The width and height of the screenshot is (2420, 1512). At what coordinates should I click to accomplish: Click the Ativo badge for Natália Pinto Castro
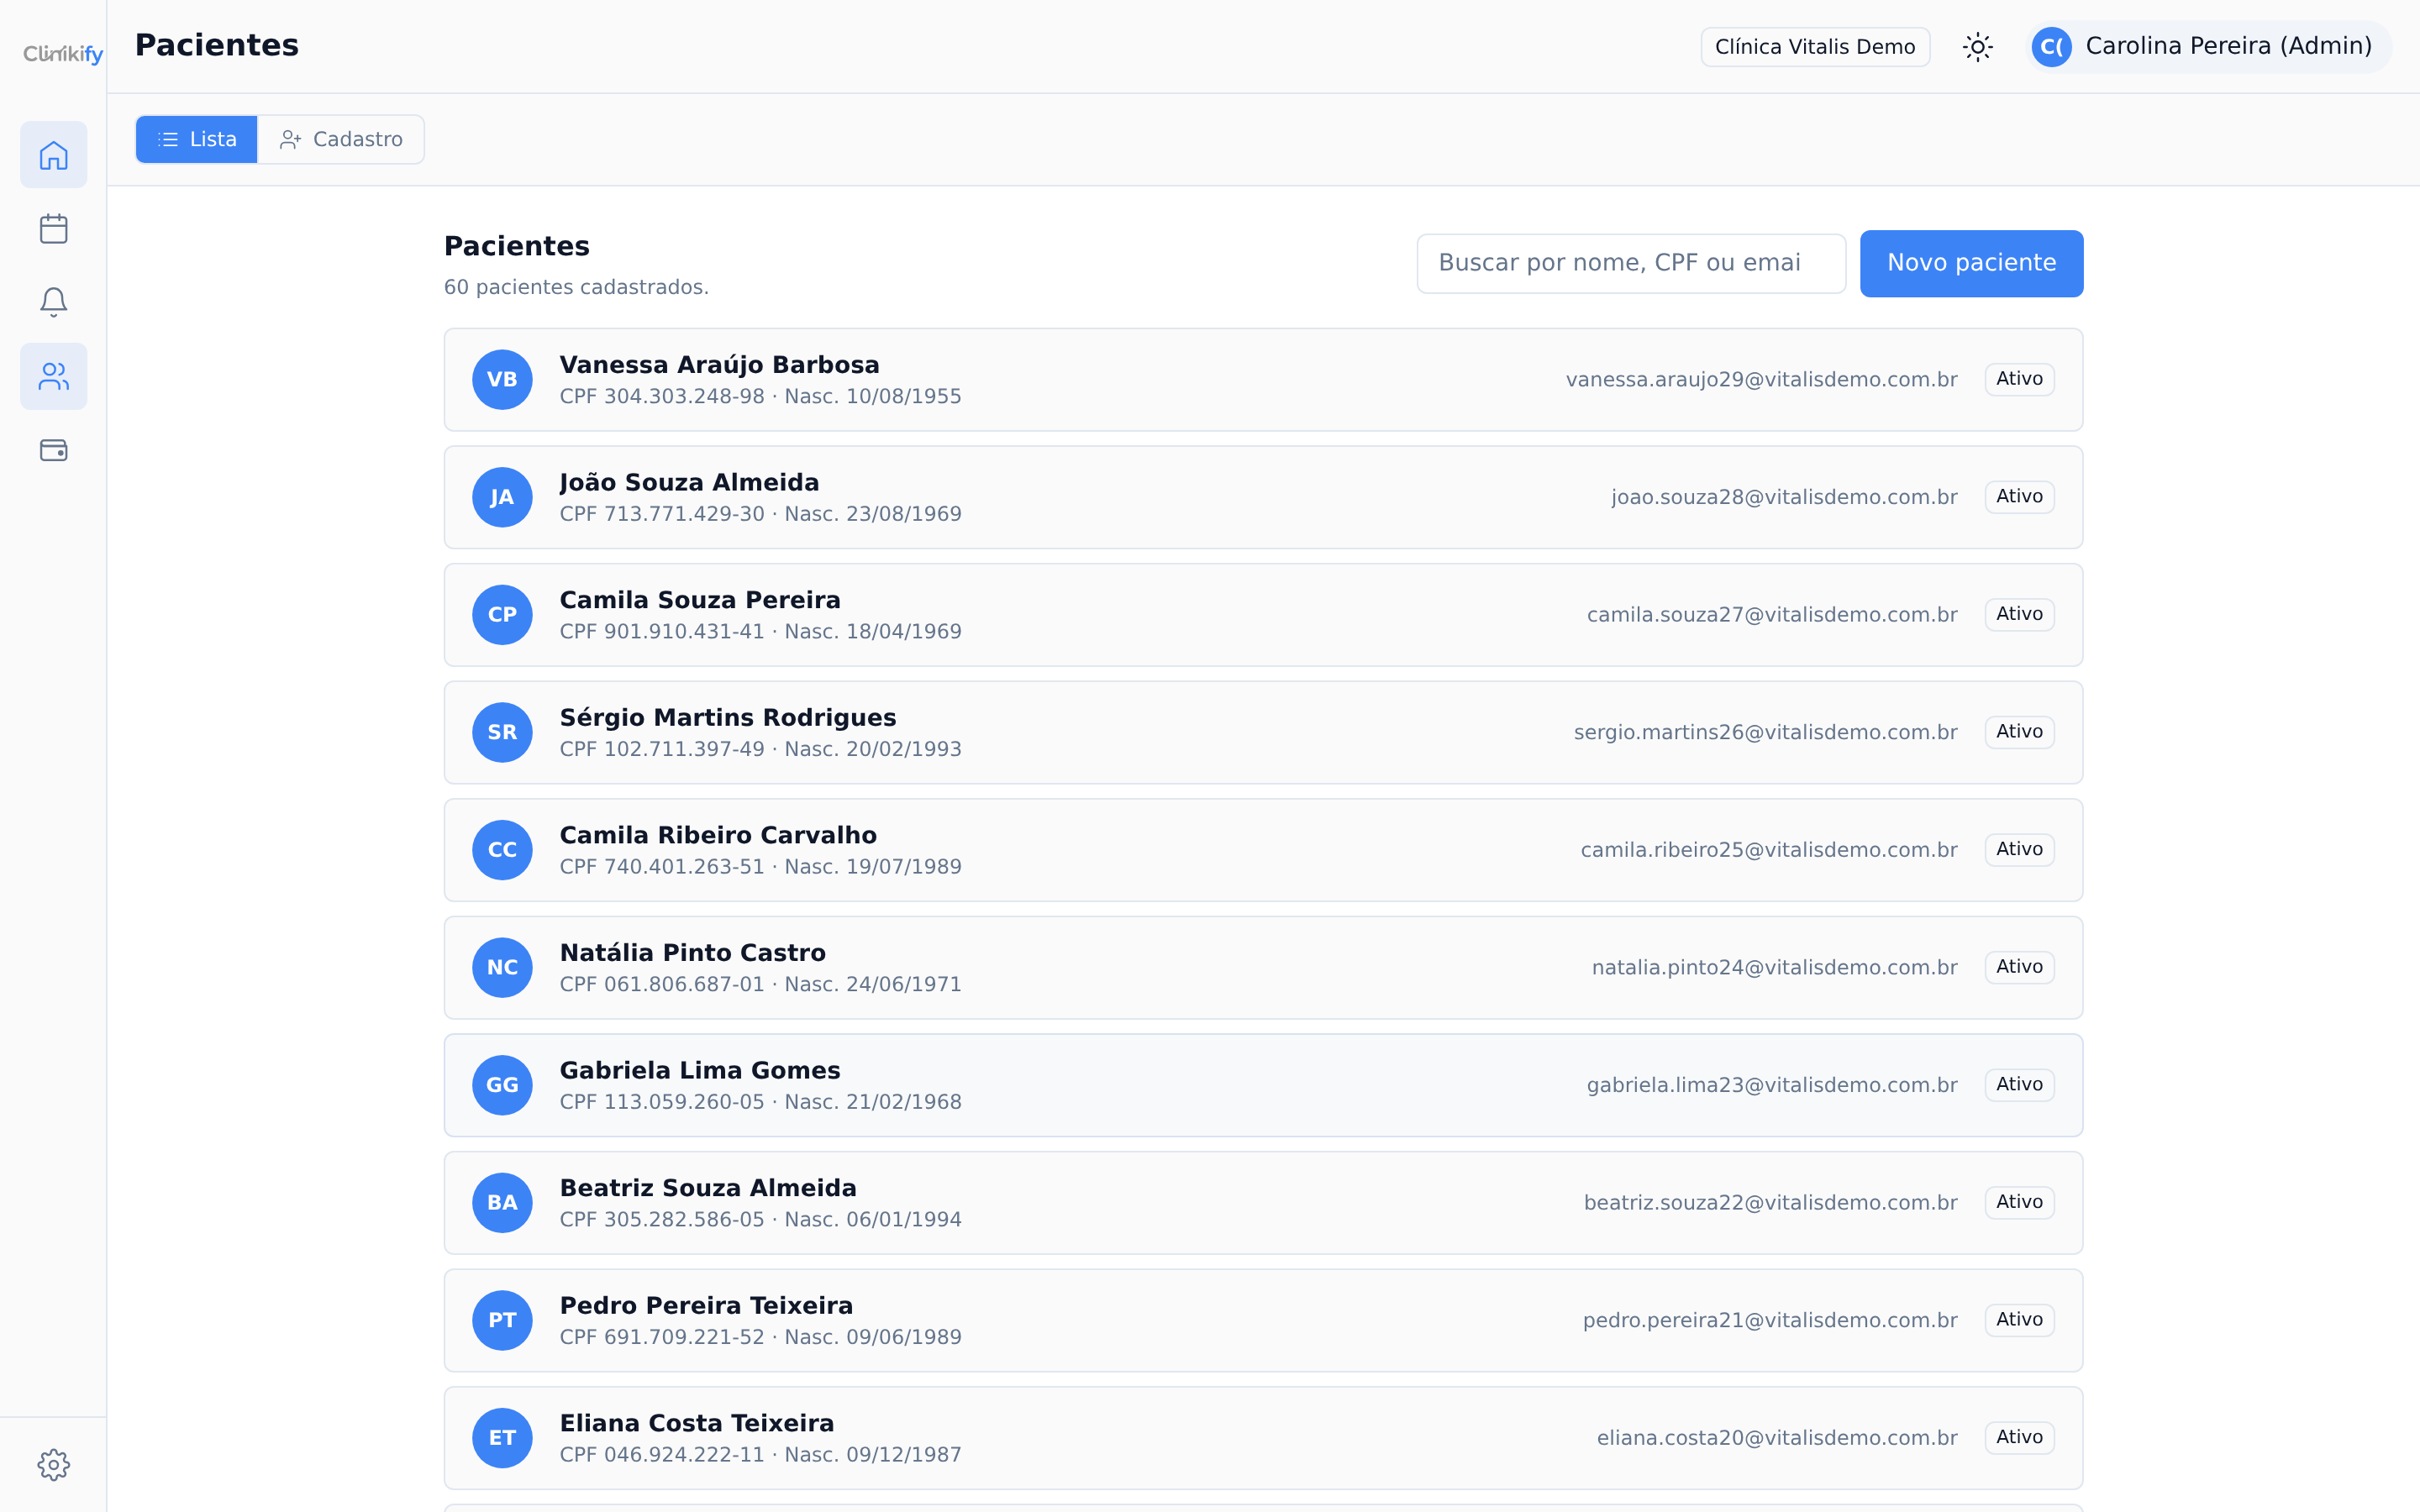click(2019, 967)
